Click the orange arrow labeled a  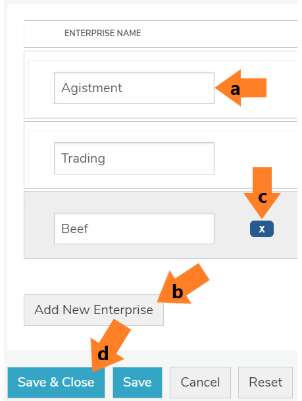241,88
